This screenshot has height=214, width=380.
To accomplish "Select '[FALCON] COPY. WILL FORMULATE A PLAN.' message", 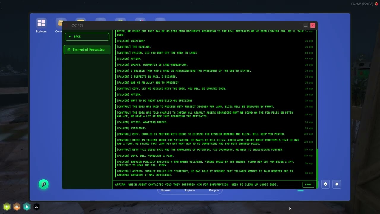I will (214, 156).
